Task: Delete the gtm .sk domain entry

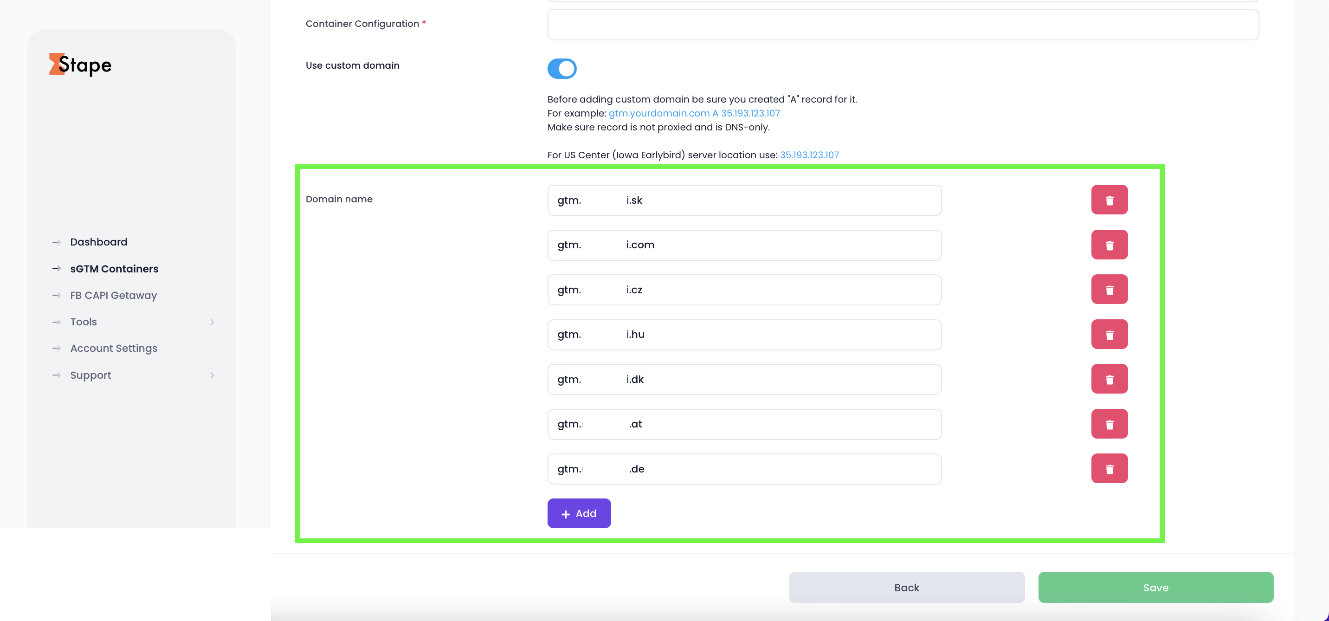Action: [x=1109, y=200]
